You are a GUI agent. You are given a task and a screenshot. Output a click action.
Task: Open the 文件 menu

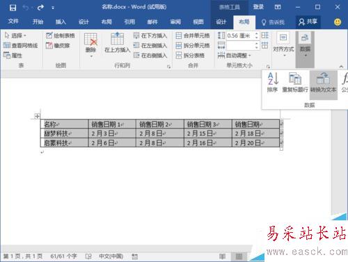point(13,22)
